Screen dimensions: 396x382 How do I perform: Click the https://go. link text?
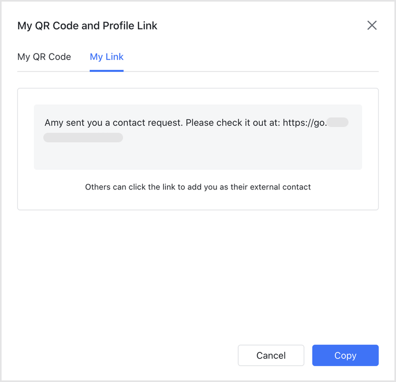point(305,123)
